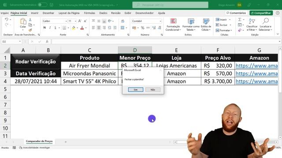Image resolution: width=282 pixels, height=158 pixels.
Task: Increase font size with larger A
Action: pyautogui.click(x=80, y=21)
